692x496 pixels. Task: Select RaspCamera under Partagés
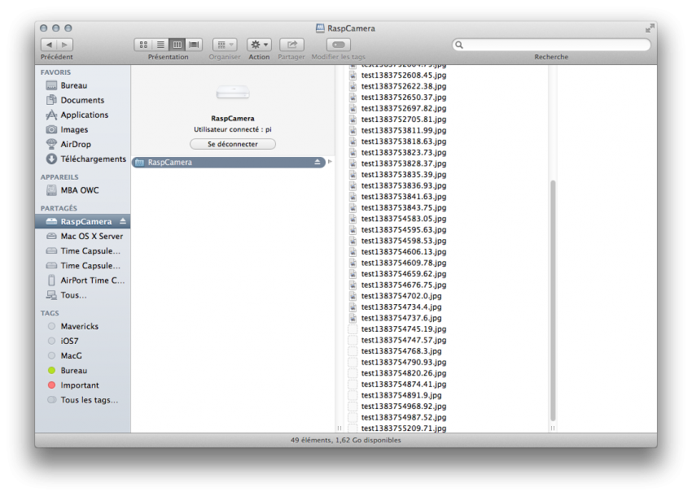[x=82, y=221]
